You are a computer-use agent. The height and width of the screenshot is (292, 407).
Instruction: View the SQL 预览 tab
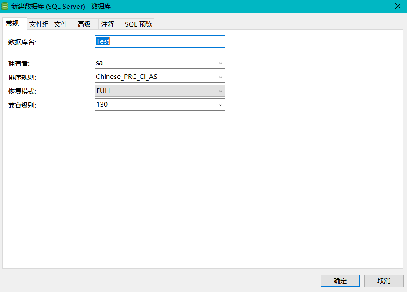point(138,24)
